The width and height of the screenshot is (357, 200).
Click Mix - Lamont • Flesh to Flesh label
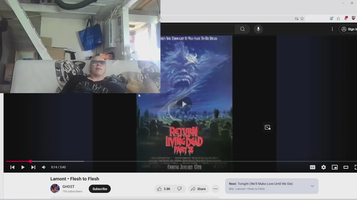click(247, 189)
